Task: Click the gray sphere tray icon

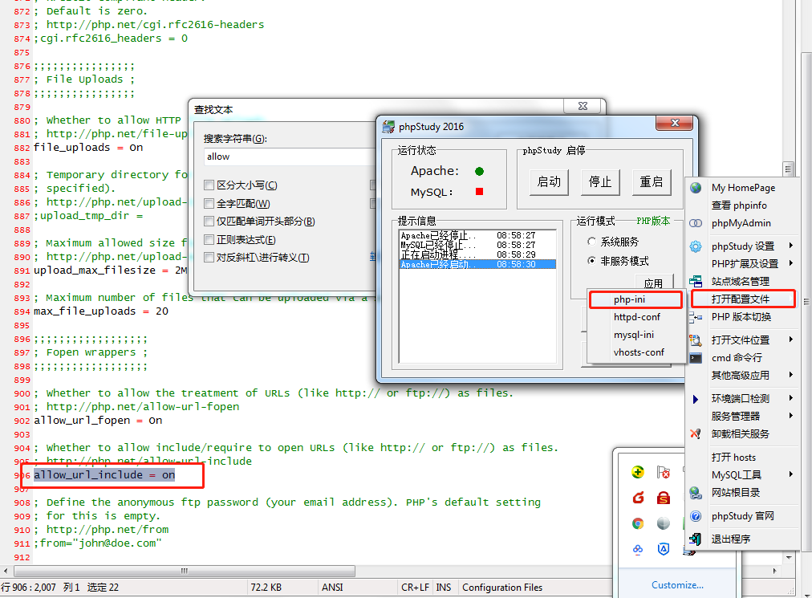Action: (664, 523)
